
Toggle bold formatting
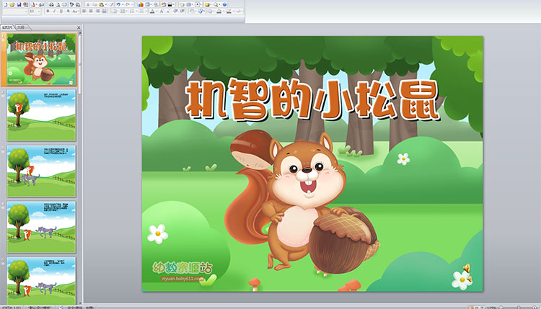click(x=48, y=12)
